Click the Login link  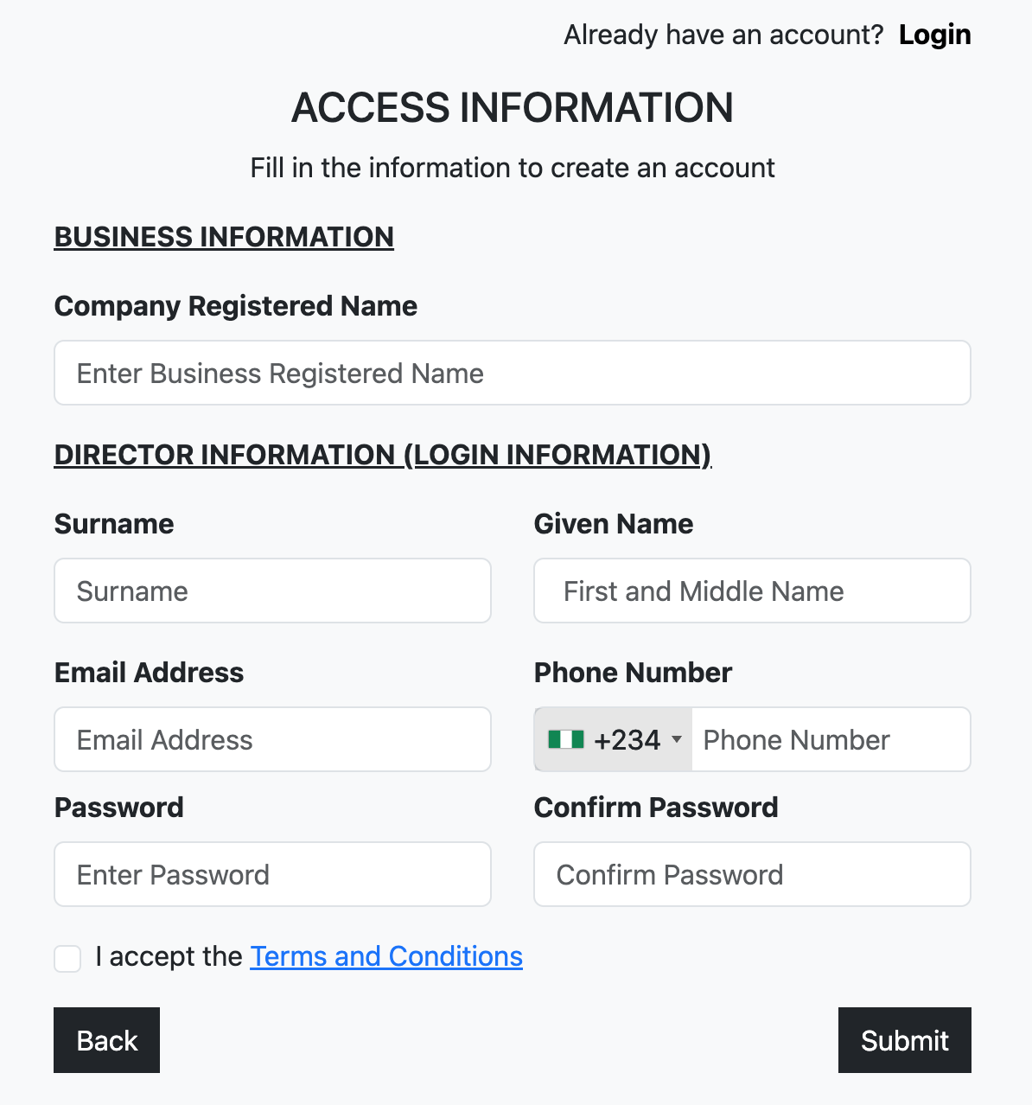coord(934,35)
